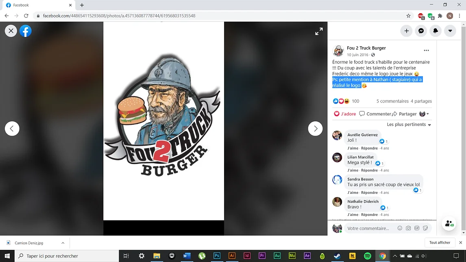466x262 pixels.
Task: Open Messenger from the top bar
Action: point(421,31)
